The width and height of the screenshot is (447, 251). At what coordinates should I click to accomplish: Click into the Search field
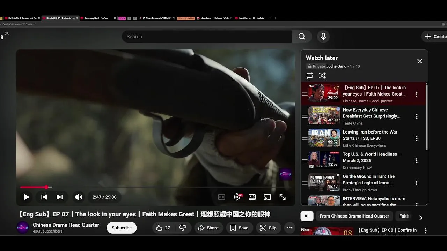point(207,37)
